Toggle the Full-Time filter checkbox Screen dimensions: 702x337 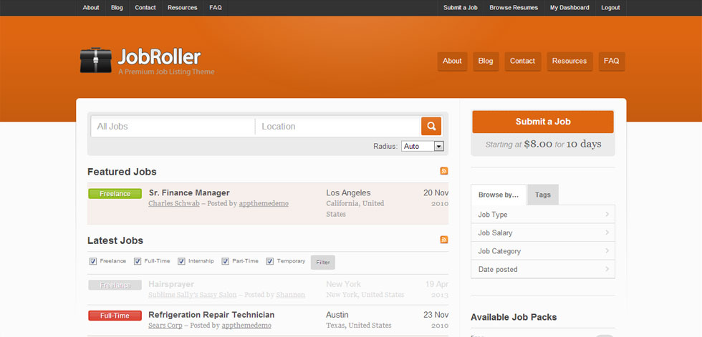138,261
